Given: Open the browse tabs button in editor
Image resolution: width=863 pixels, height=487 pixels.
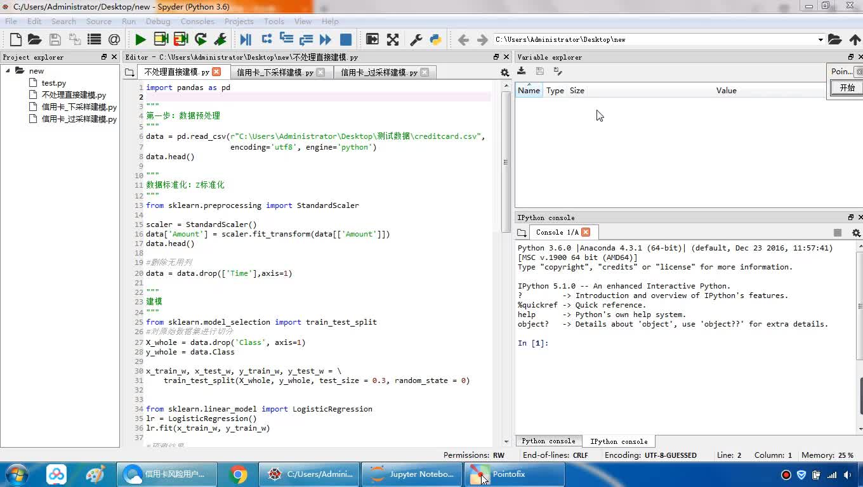Looking at the screenshot, I should [x=129, y=73].
